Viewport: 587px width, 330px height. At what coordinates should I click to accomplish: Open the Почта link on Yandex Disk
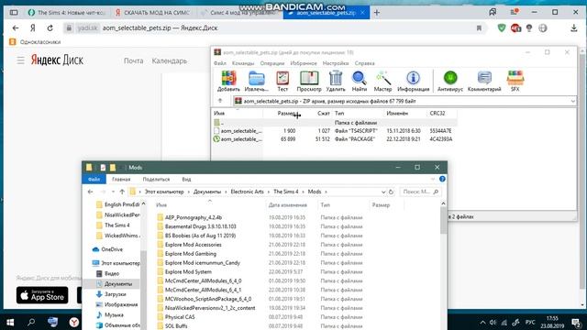(x=134, y=60)
